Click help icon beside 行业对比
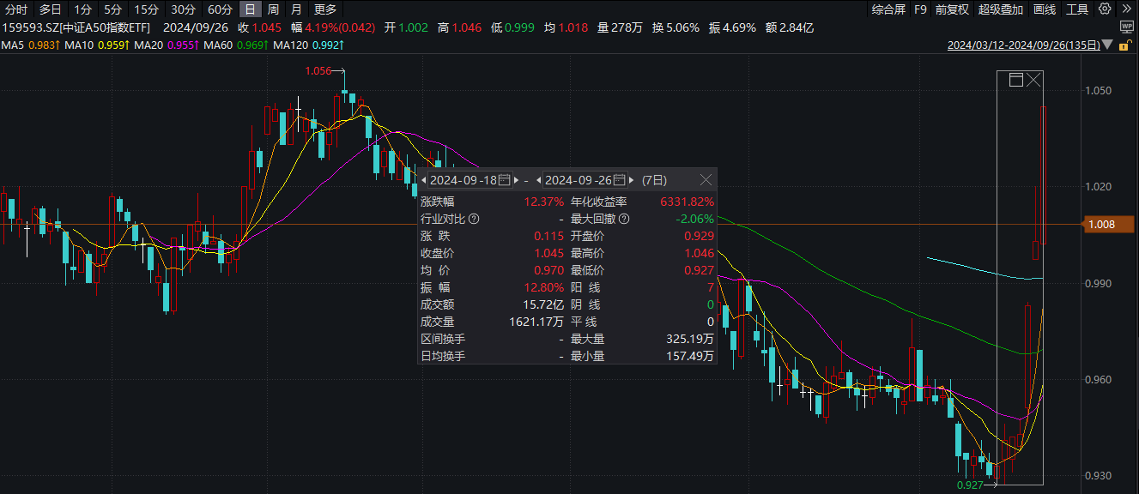Screen dimensions: 1139x494 point(474,219)
